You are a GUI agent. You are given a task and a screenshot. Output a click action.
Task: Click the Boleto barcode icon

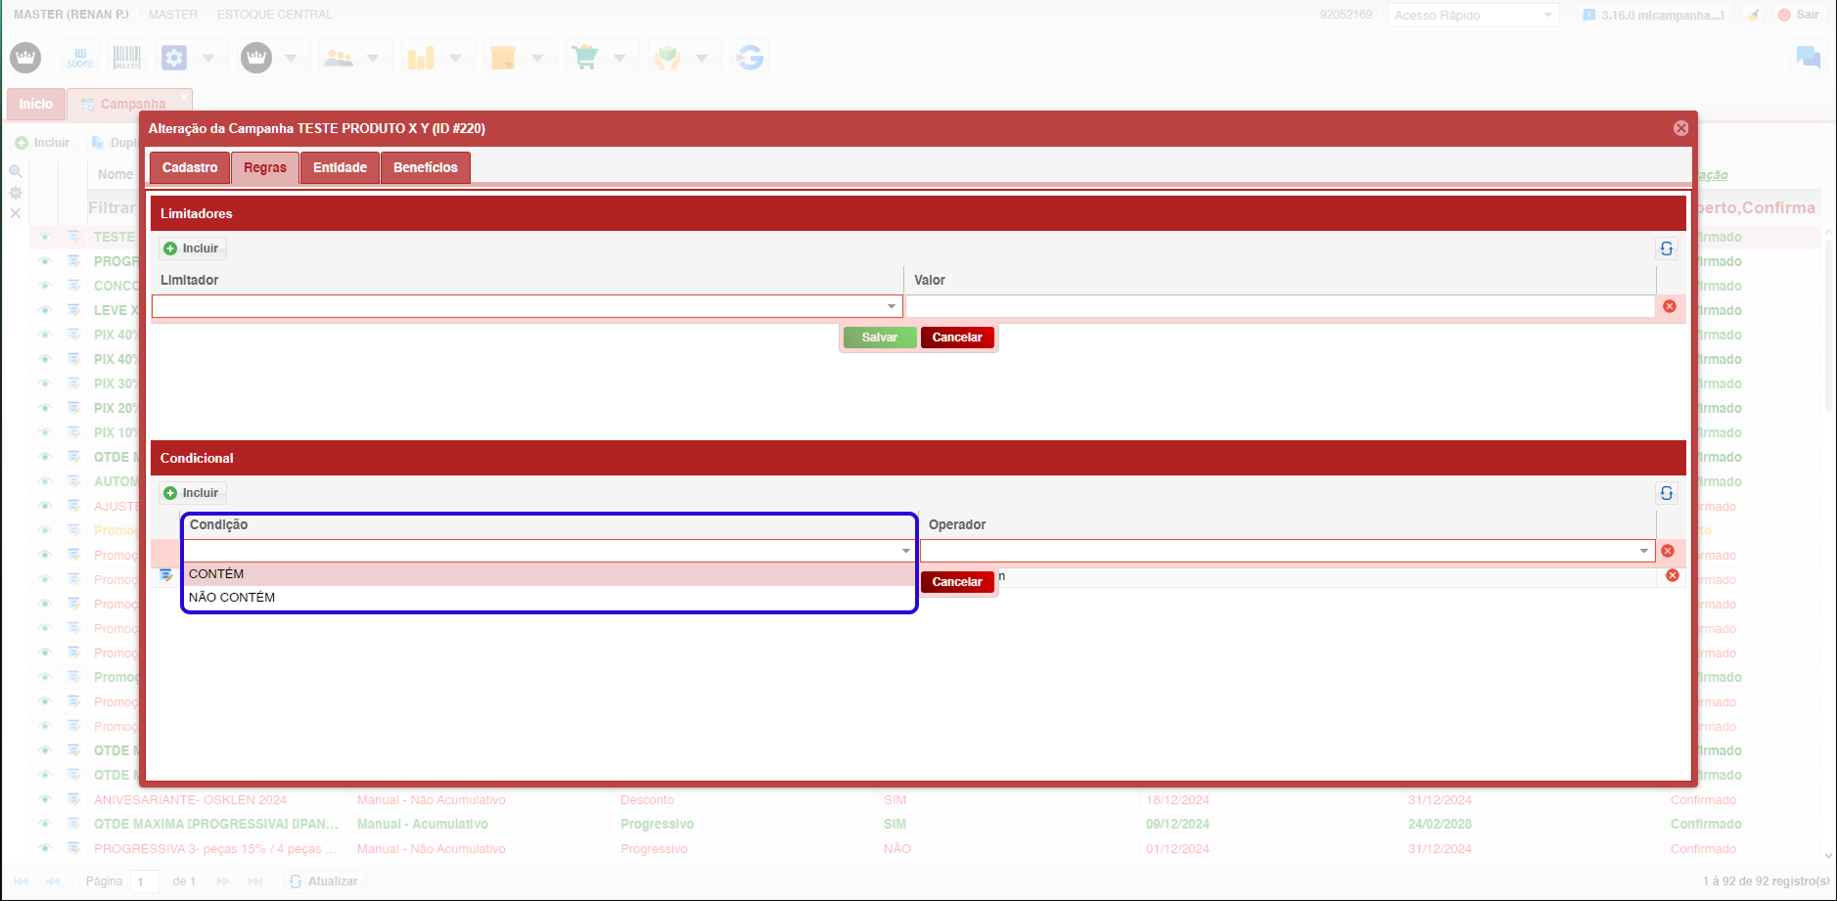click(126, 59)
